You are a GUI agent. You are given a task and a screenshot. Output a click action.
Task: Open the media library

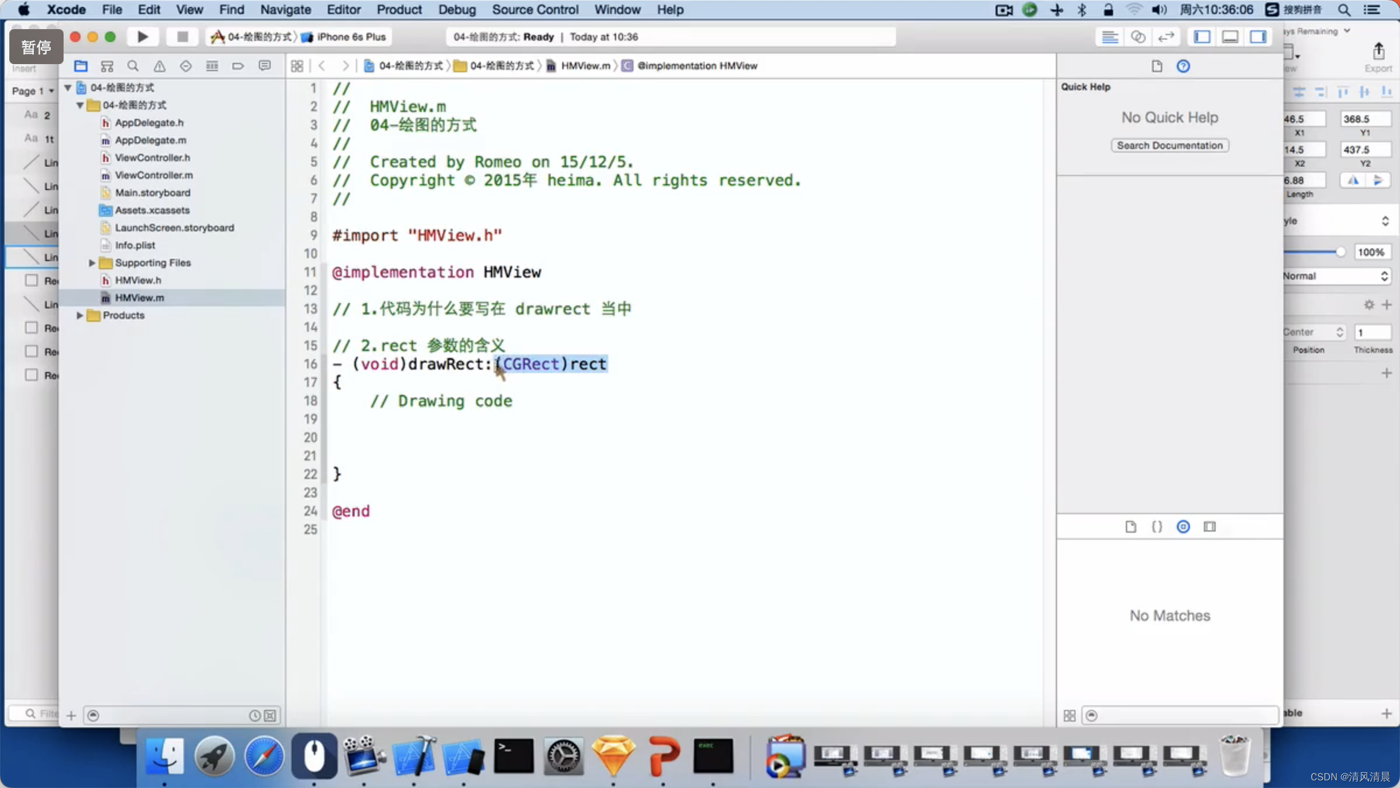(x=1210, y=527)
